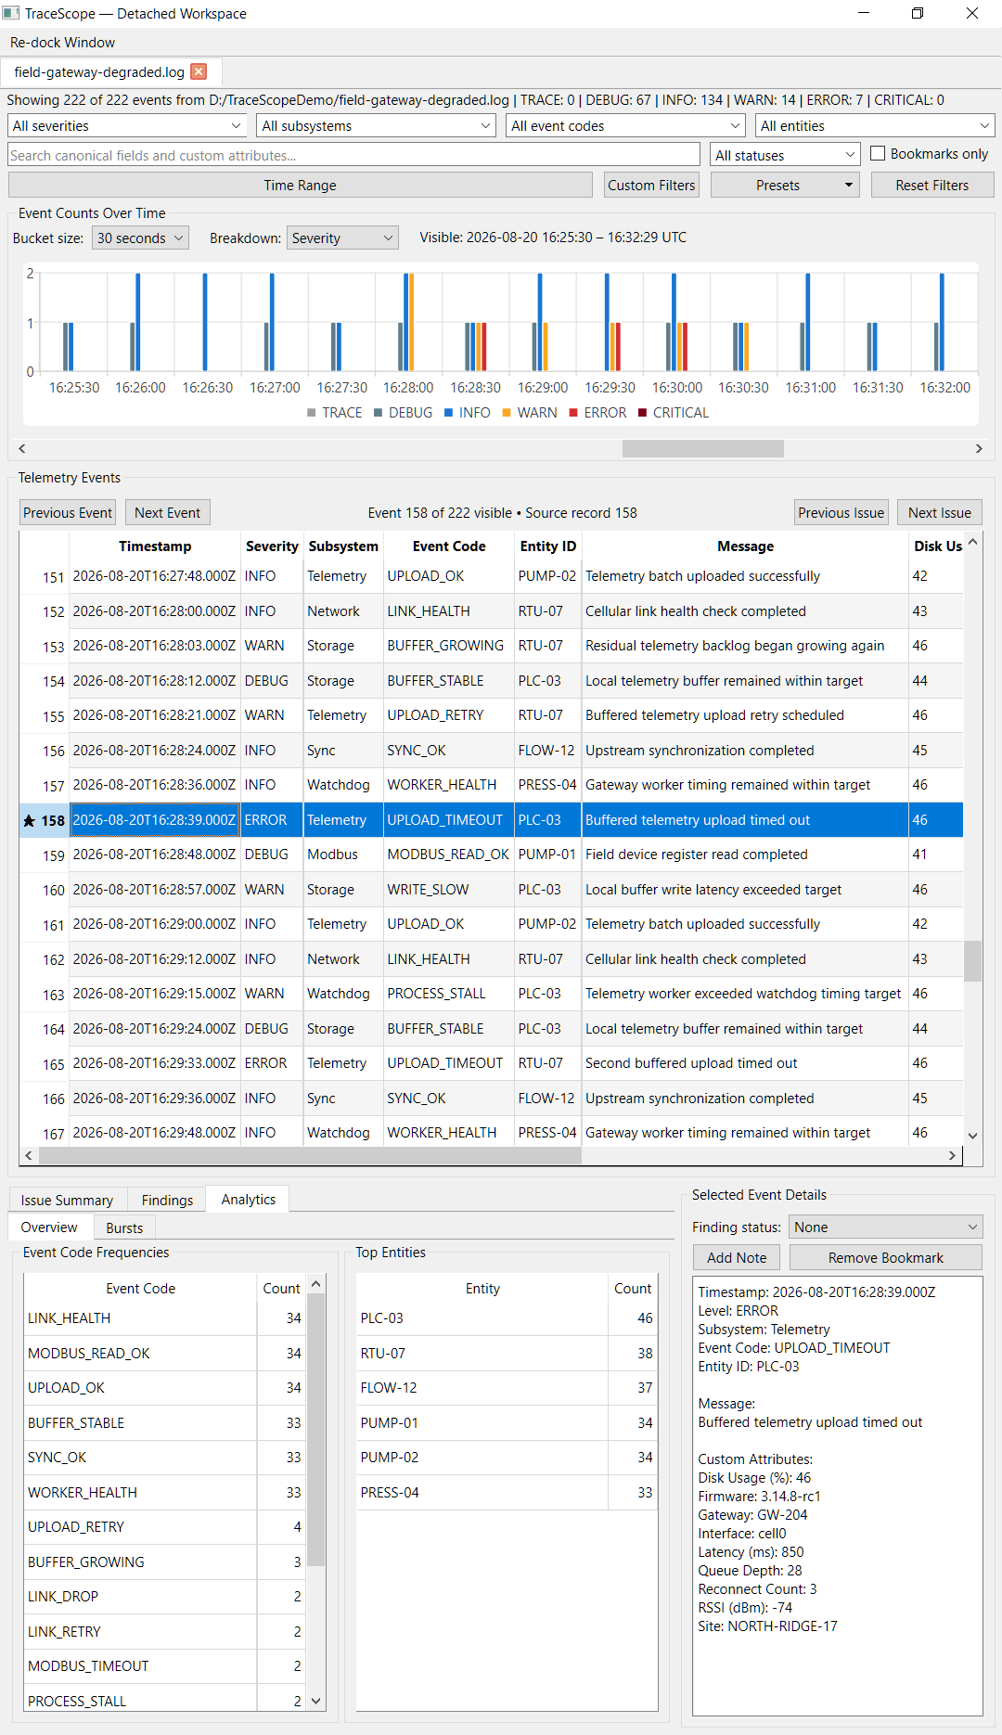Select the LINK_DROP row in Event Code Frequencies

tap(165, 1597)
